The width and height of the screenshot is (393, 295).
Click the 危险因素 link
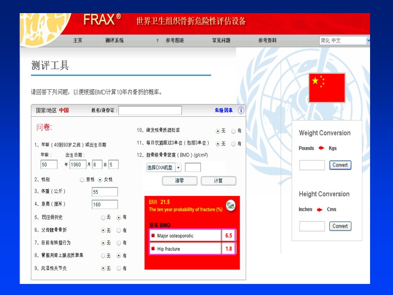224,110
